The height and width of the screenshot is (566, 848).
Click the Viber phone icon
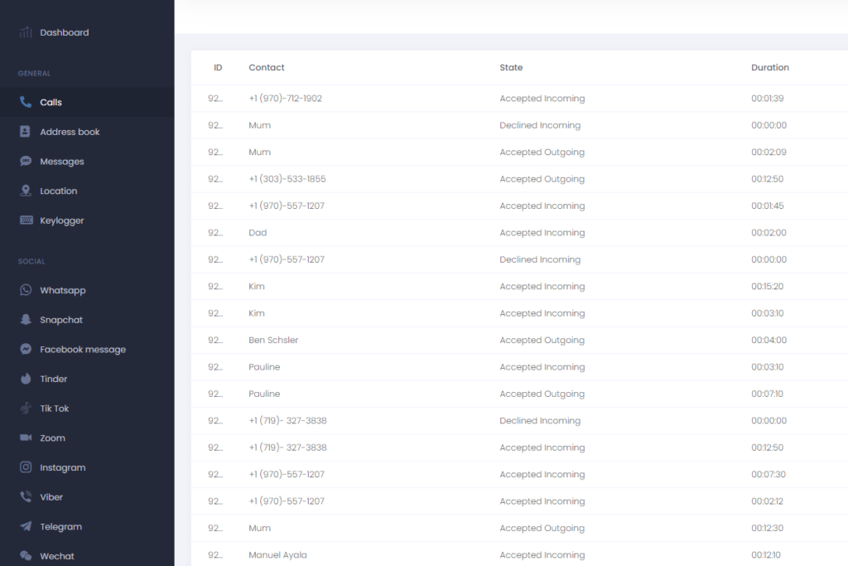point(26,496)
